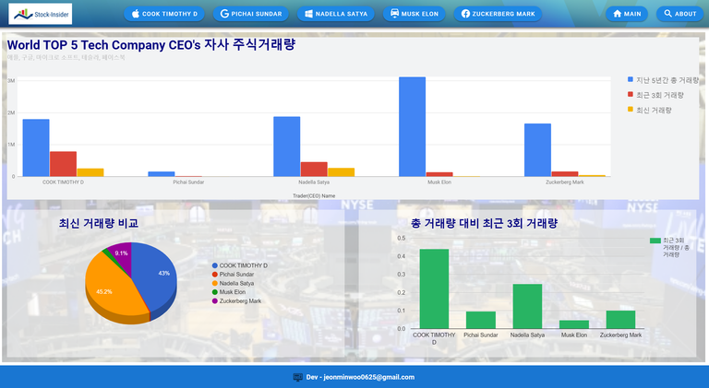Go to MAIN page
Image resolution: width=709 pixels, height=388 pixels.
[627, 14]
